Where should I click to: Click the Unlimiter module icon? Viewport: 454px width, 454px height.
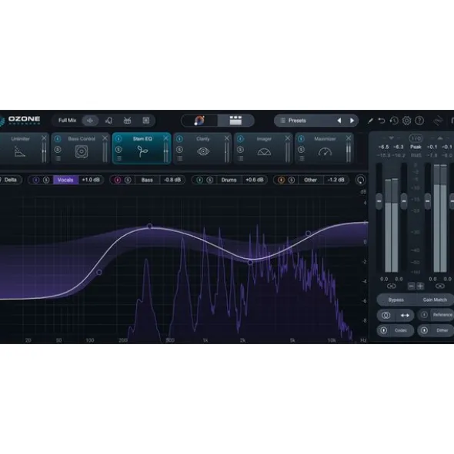pos(20,151)
